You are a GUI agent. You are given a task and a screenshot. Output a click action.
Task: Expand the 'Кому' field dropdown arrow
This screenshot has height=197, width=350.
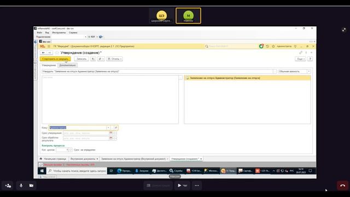108,128
